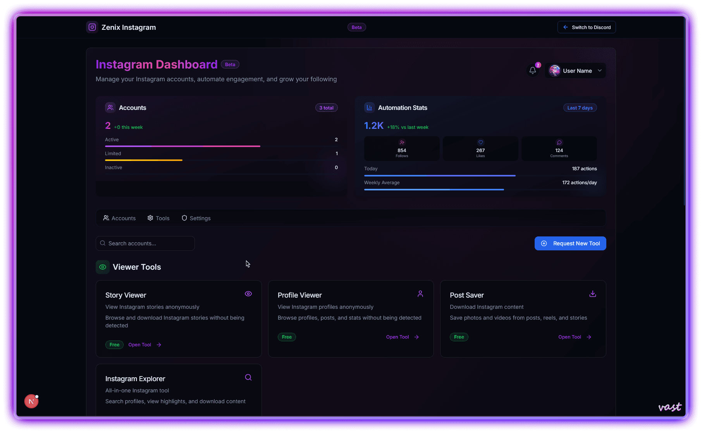Click the red N floating badge

31,401
